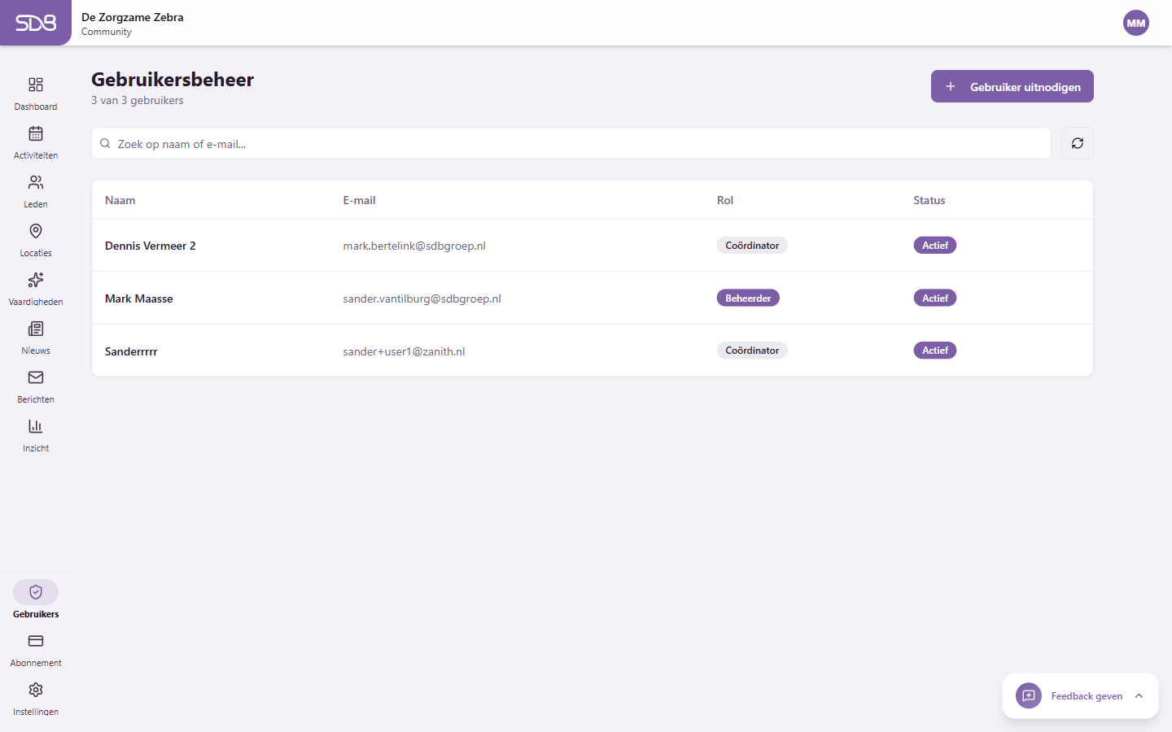The image size is (1172, 732).
Task: Click the refresh user list icon
Action: pyautogui.click(x=1077, y=143)
